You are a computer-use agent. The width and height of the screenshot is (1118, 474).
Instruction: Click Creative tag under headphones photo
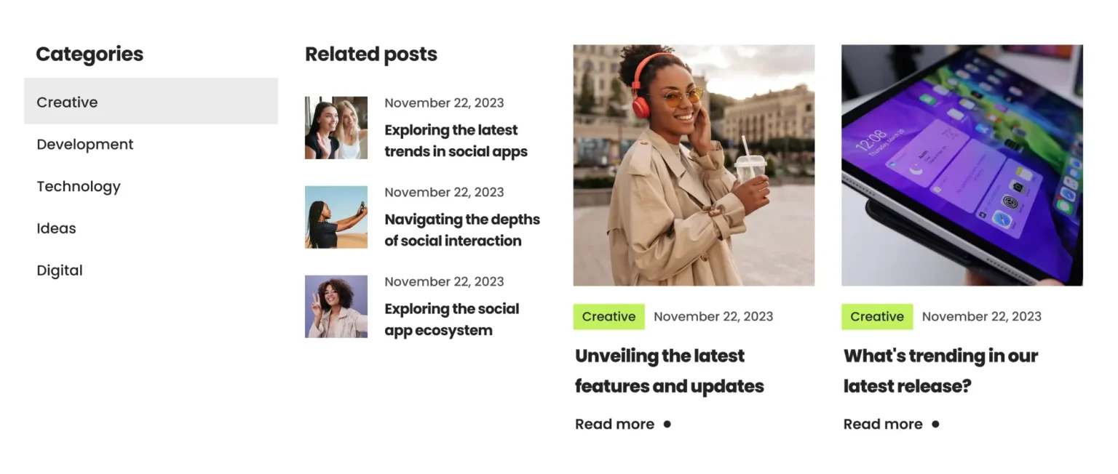click(608, 316)
